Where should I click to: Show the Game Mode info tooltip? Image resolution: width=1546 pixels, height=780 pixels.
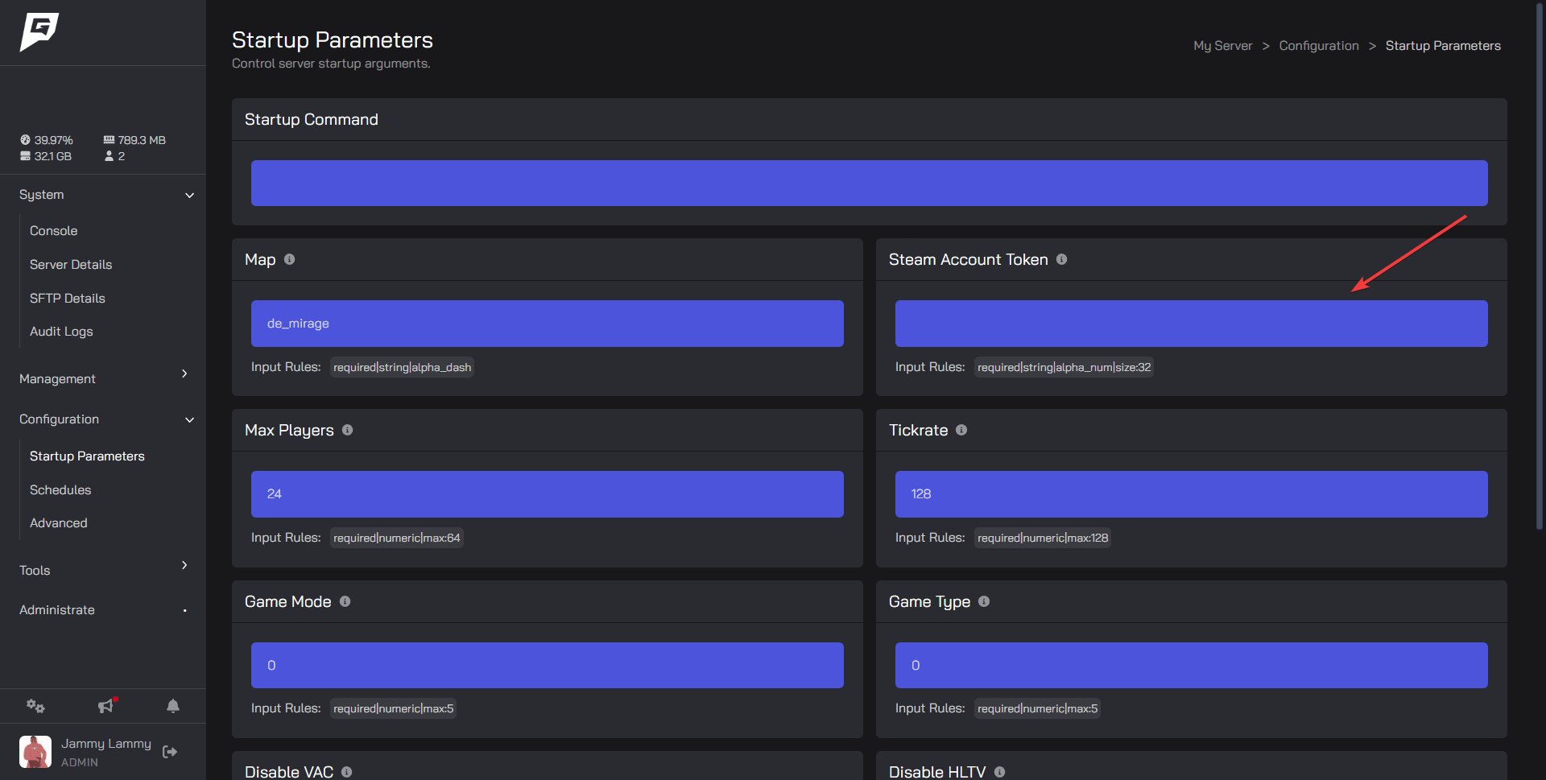pos(345,601)
